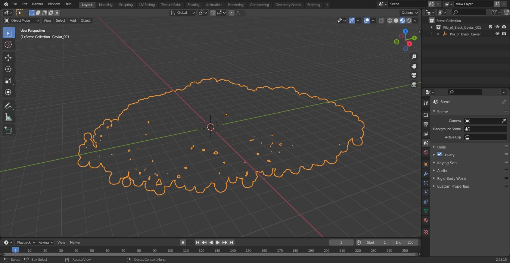Open the Tool settings properties tab
This screenshot has height=263, width=510.
(x=426, y=103)
